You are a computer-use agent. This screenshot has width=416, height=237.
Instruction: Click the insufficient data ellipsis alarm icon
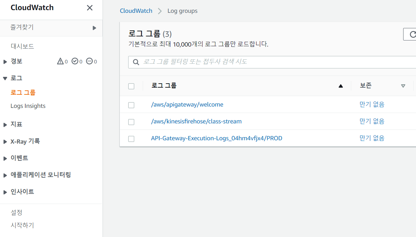(89, 61)
